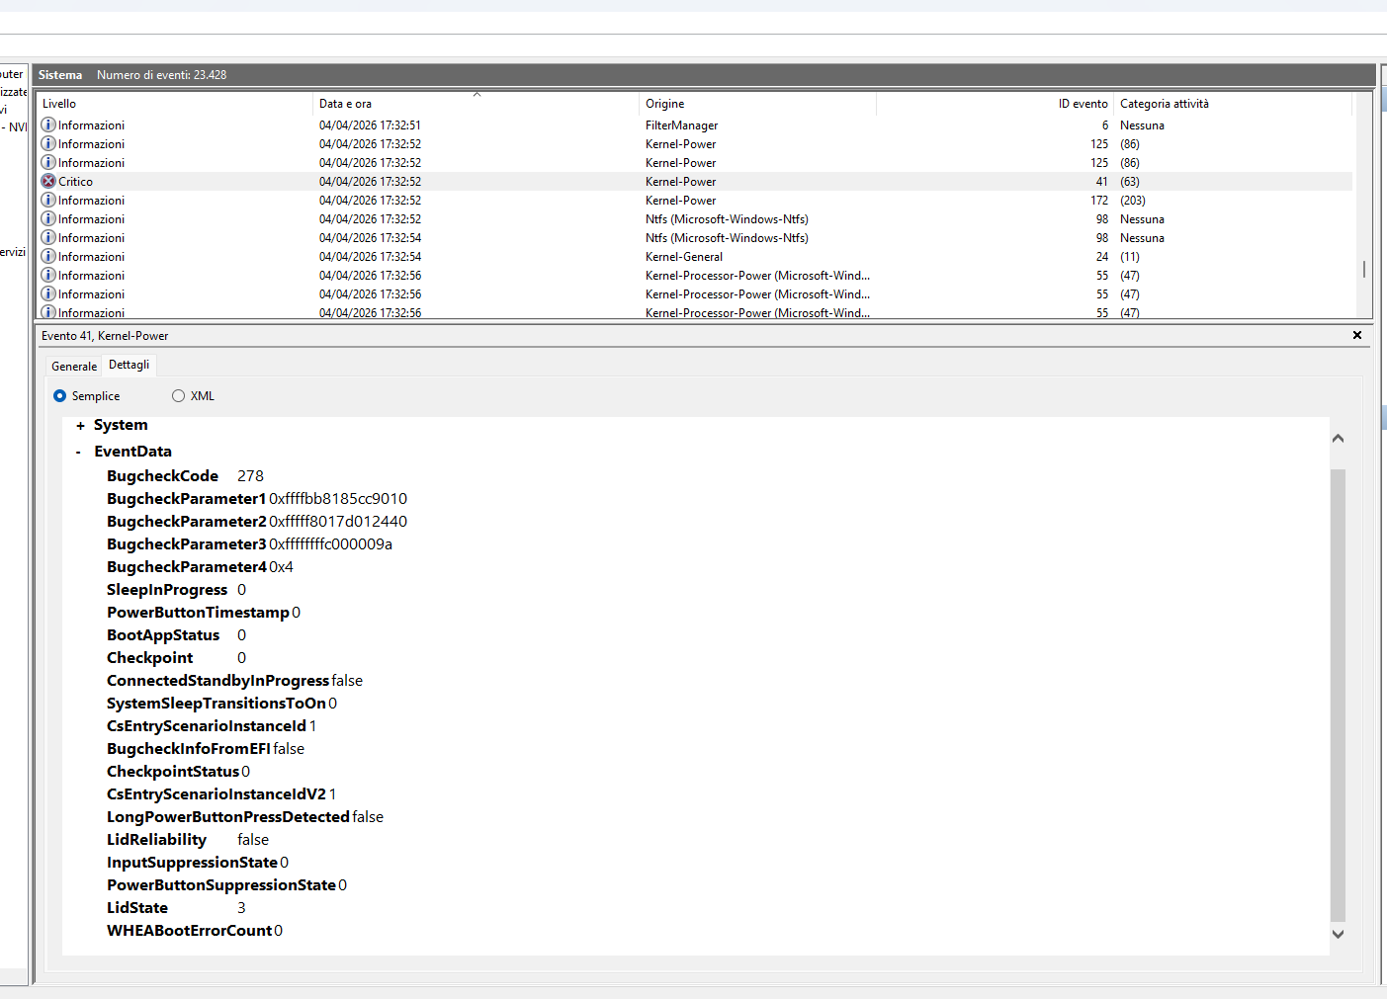Click the details pane vertical scrollbar thumb
This screenshot has height=999, width=1387.
(1338, 695)
